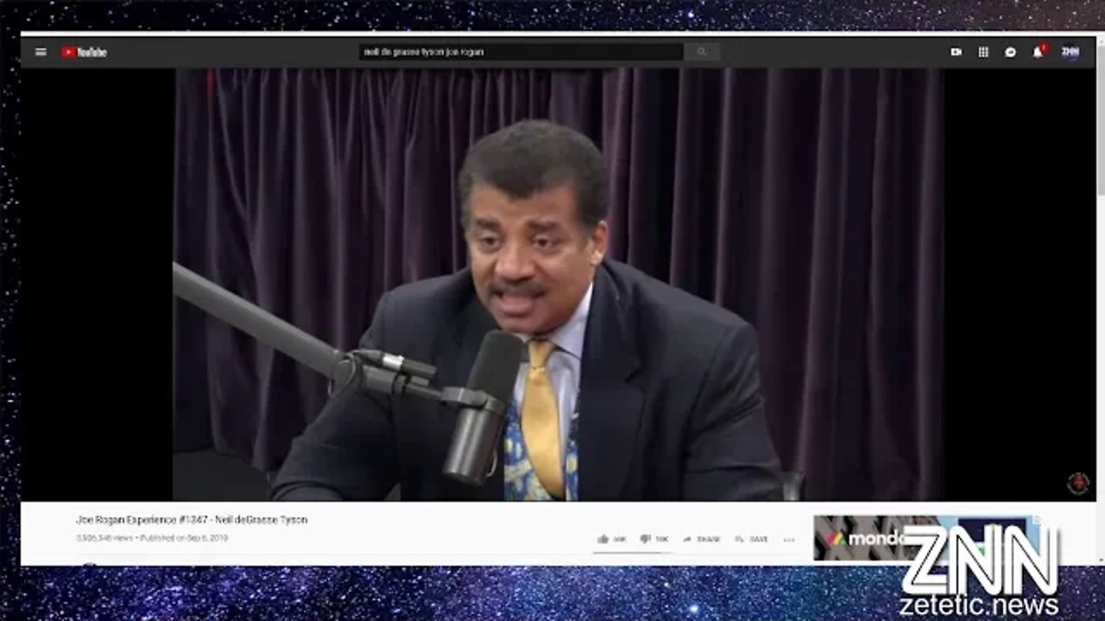Open the messages chat bubble icon

1010,52
